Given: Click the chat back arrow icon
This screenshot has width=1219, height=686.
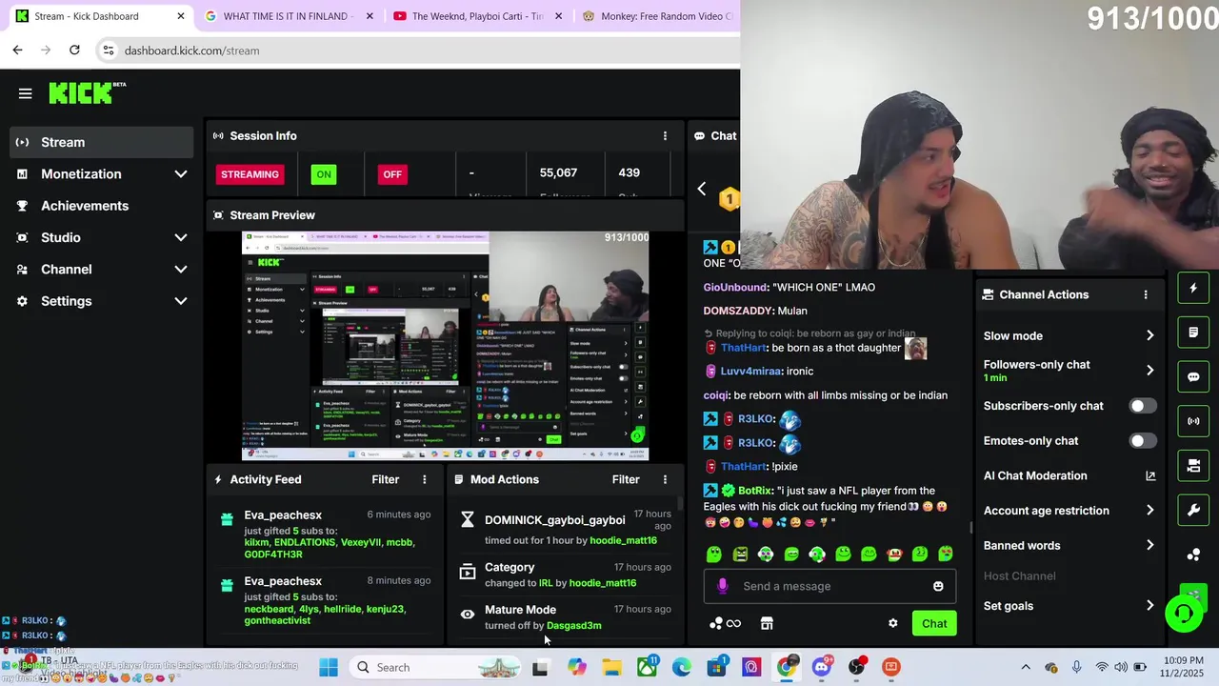Looking at the screenshot, I should click(x=702, y=189).
